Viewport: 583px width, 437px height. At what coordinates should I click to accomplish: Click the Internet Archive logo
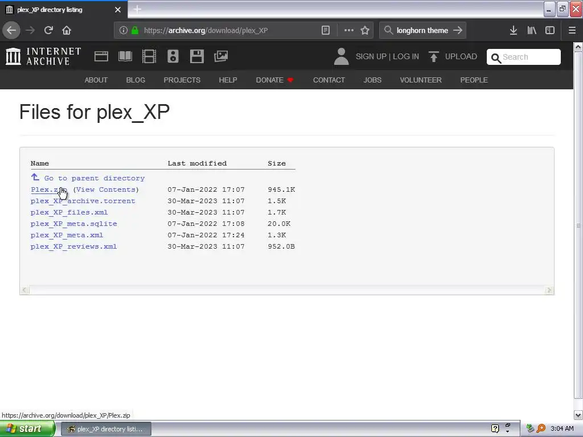(x=43, y=56)
